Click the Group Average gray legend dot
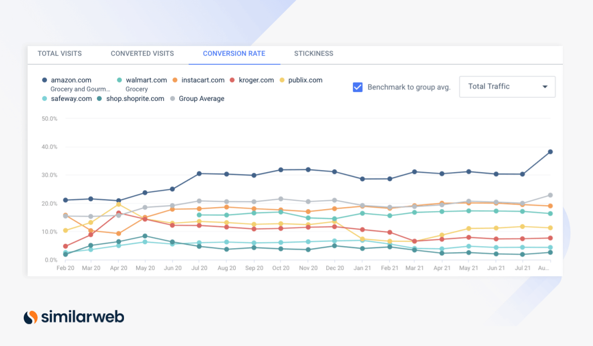 172,99
